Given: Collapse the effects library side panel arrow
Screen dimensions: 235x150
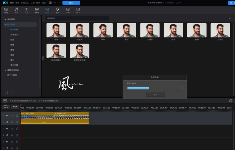Looking at the screenshot, I should coord(43,58).
